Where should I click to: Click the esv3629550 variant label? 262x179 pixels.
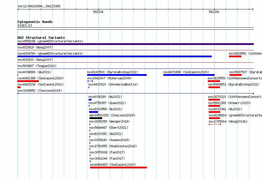235,78
